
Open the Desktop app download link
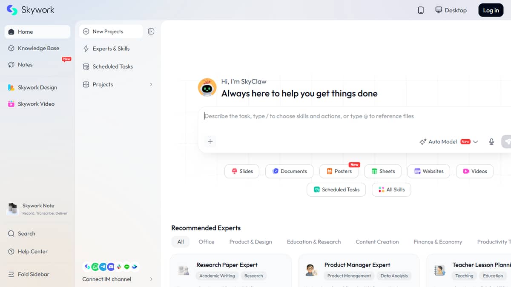click(451, 10)
